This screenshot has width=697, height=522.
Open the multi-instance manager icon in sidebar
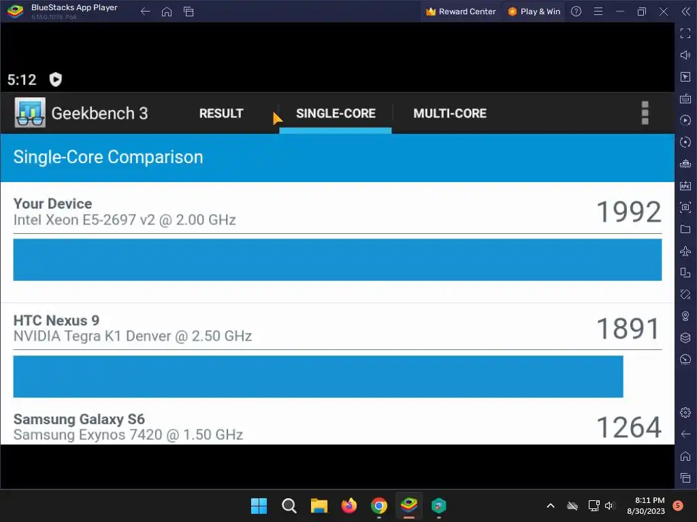coord(685,164)
